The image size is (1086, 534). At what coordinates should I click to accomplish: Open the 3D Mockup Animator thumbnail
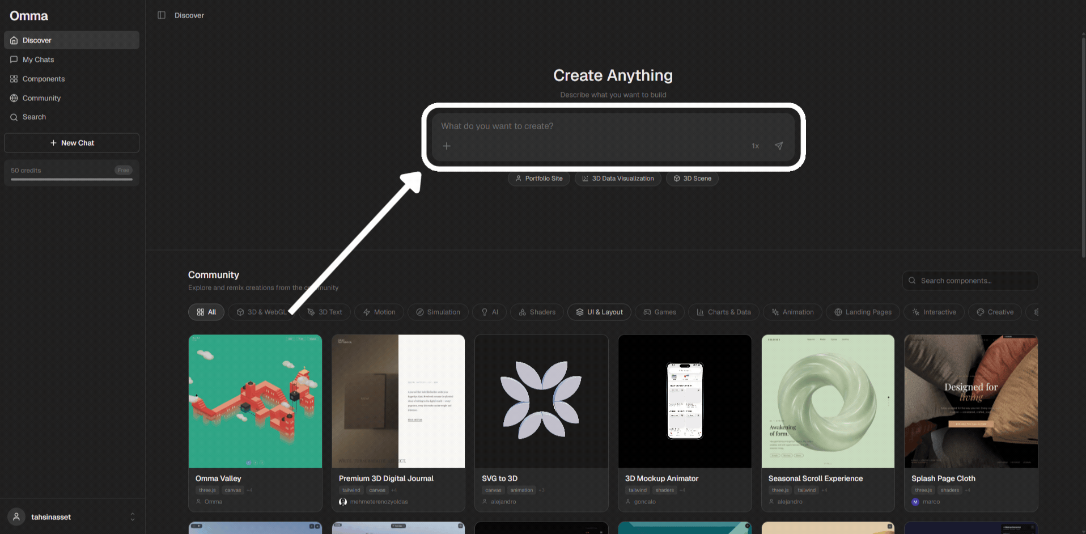pos(685,401)
